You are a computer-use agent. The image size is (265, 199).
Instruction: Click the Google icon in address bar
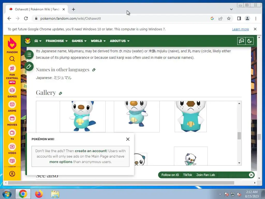[x=212, y=18]
